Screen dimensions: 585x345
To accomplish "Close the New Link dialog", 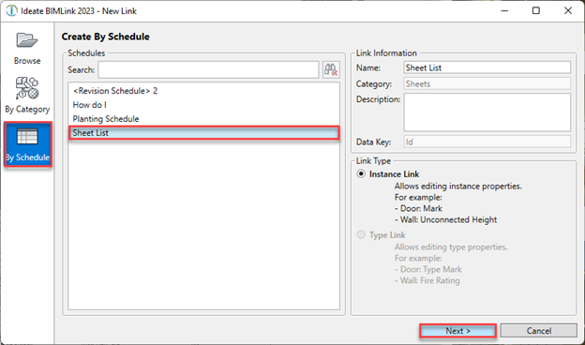I will 568,11.
